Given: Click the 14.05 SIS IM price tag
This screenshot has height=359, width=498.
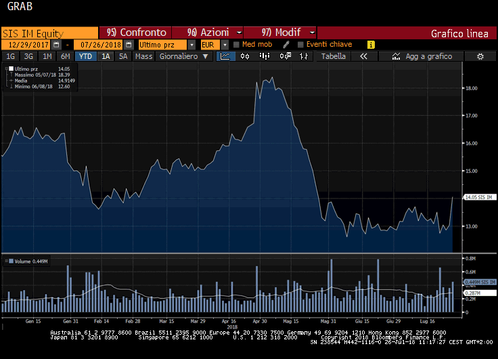Looking at the screenshot, I should point(479,198).
